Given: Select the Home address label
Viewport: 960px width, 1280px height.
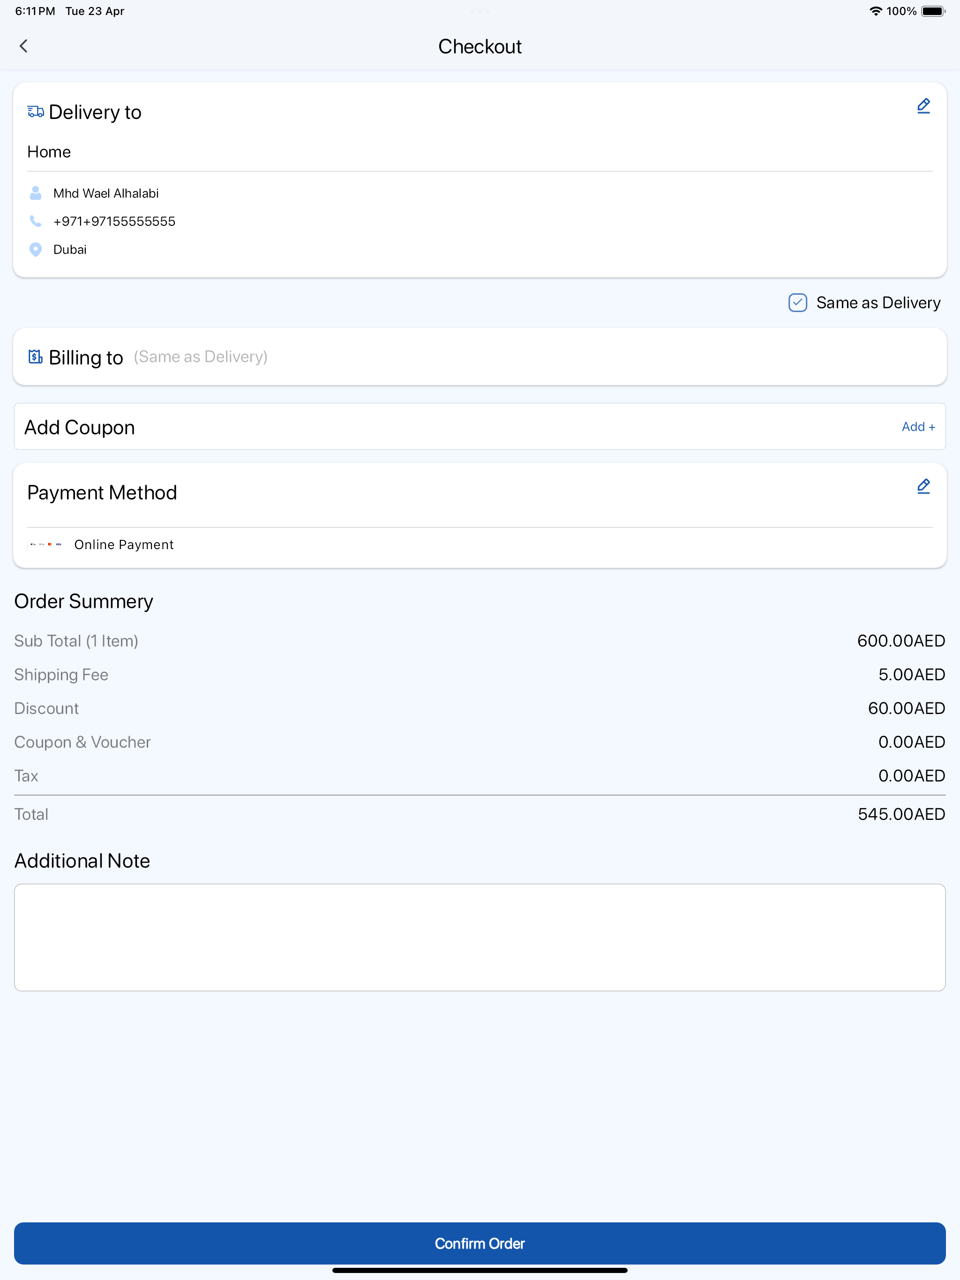Looking at the screenshot, I should click(x=49, y=152).
